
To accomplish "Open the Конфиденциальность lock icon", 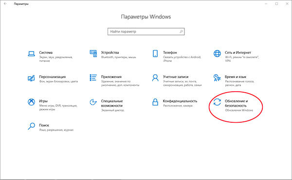I will [x=155, y=102].
